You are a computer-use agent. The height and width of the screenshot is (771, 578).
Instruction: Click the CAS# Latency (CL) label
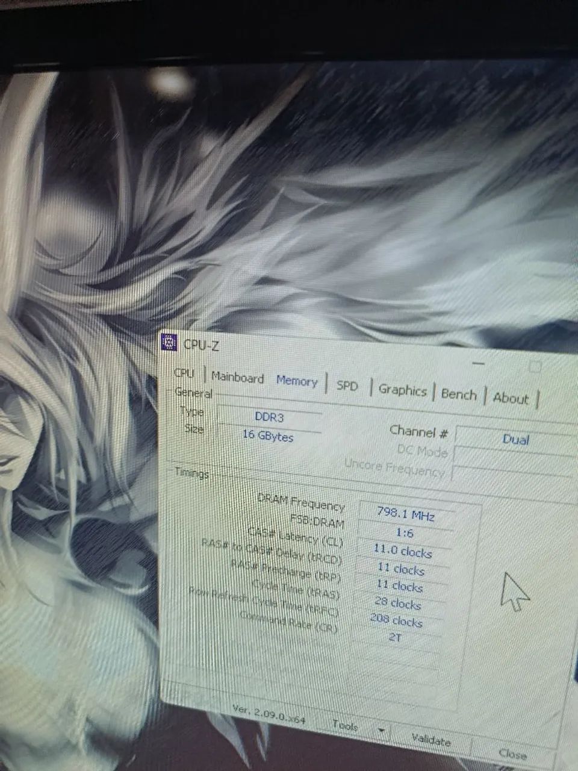coord(295,535)
